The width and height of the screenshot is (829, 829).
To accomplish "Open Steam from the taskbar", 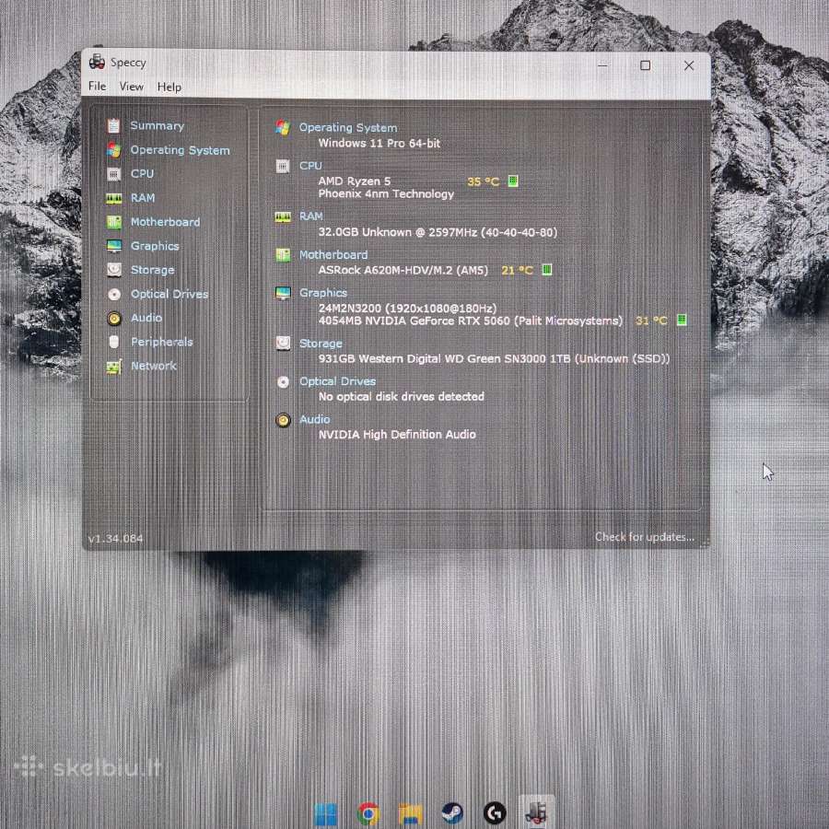I will 452,814.
